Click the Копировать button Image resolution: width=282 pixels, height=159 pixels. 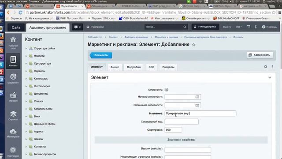(260, 55)
